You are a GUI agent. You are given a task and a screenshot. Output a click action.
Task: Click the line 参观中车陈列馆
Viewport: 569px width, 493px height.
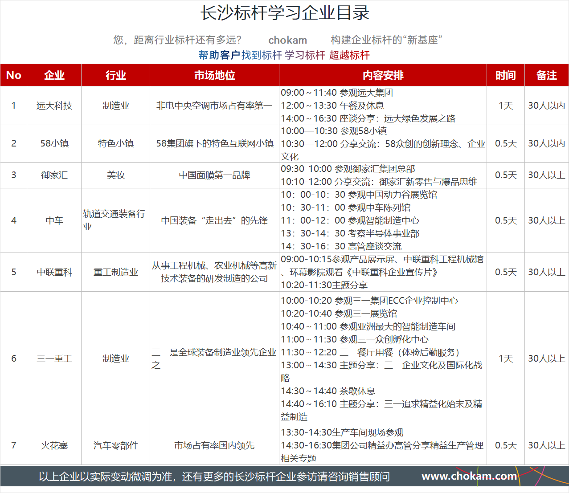click(346, 208)
